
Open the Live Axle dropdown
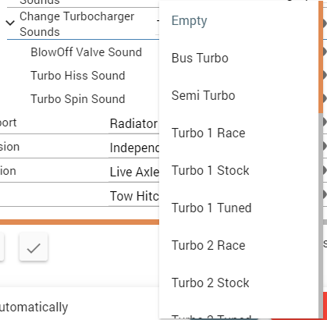tap(134, 172)
